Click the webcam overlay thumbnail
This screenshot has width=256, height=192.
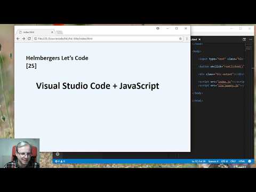(20, 153)
